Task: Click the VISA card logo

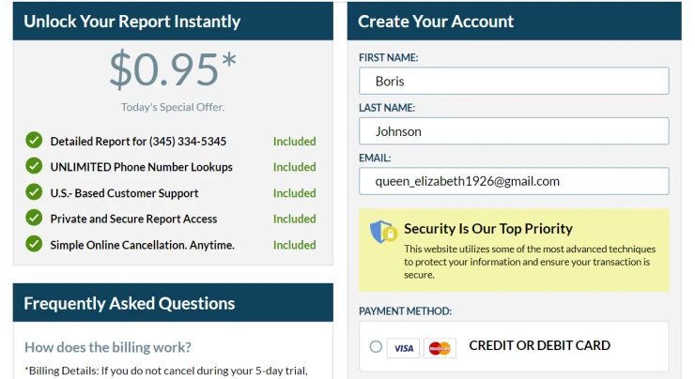Action: point(403,348)
